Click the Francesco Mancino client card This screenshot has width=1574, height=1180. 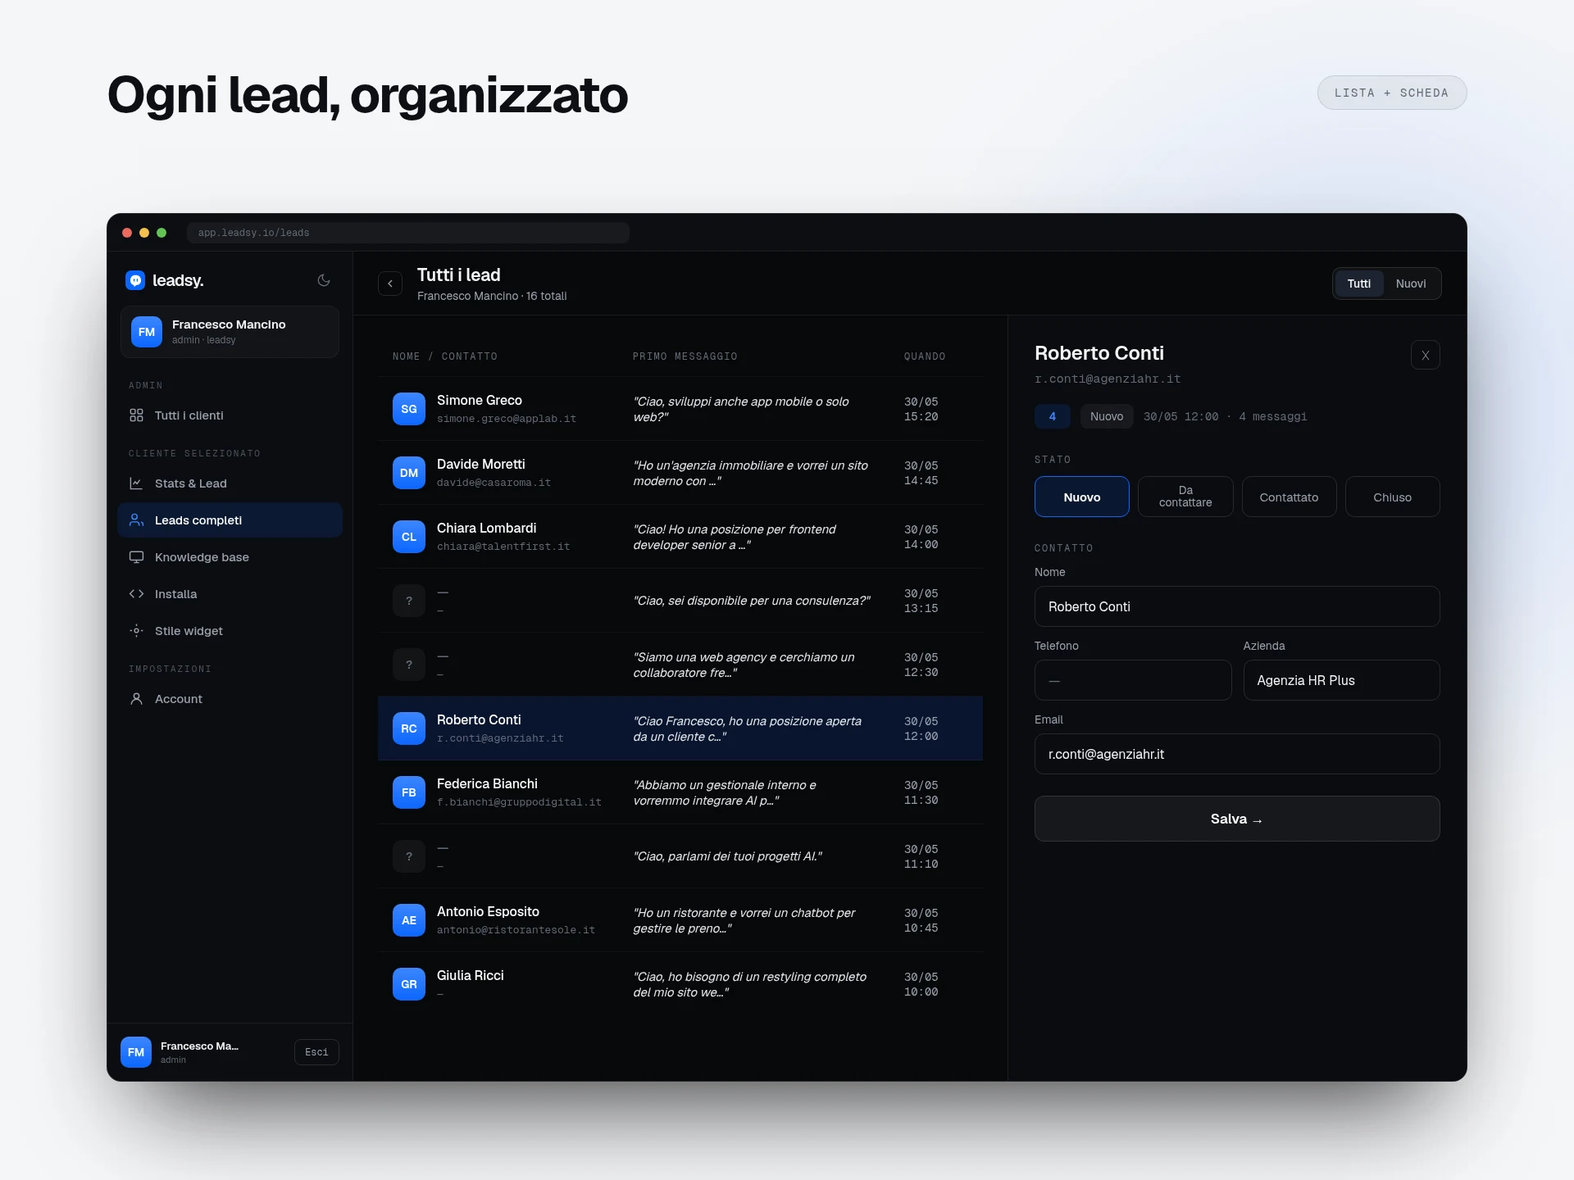230,332
